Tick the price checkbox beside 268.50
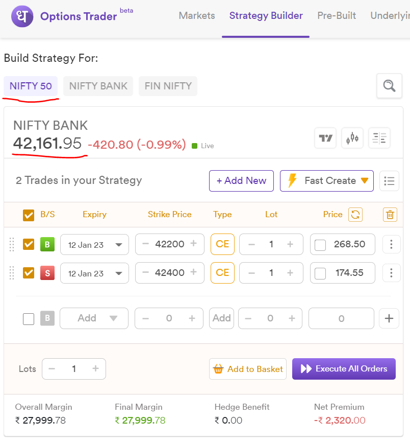Image resolution: width=410 pixels, height=442 pixels. coord(320,245)
